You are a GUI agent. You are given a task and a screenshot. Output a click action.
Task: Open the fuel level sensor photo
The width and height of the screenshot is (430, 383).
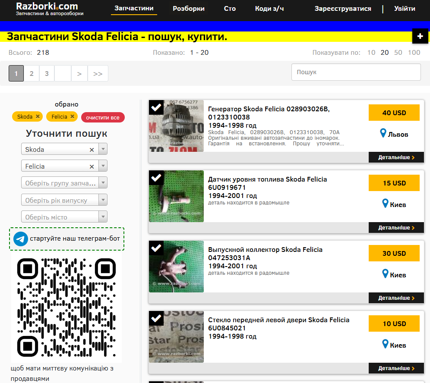(x=176, y=196)
